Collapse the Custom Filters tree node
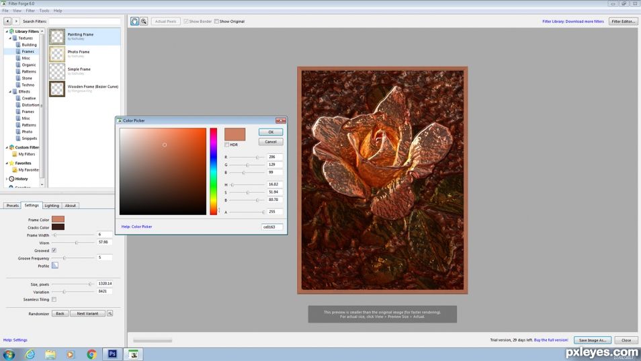 point(7,147)
